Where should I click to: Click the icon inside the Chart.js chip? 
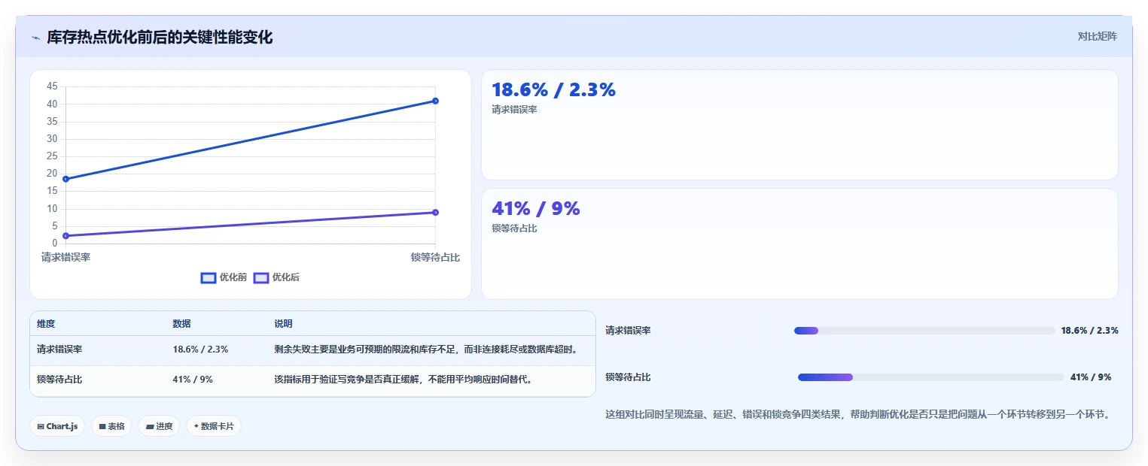(41, 426)
